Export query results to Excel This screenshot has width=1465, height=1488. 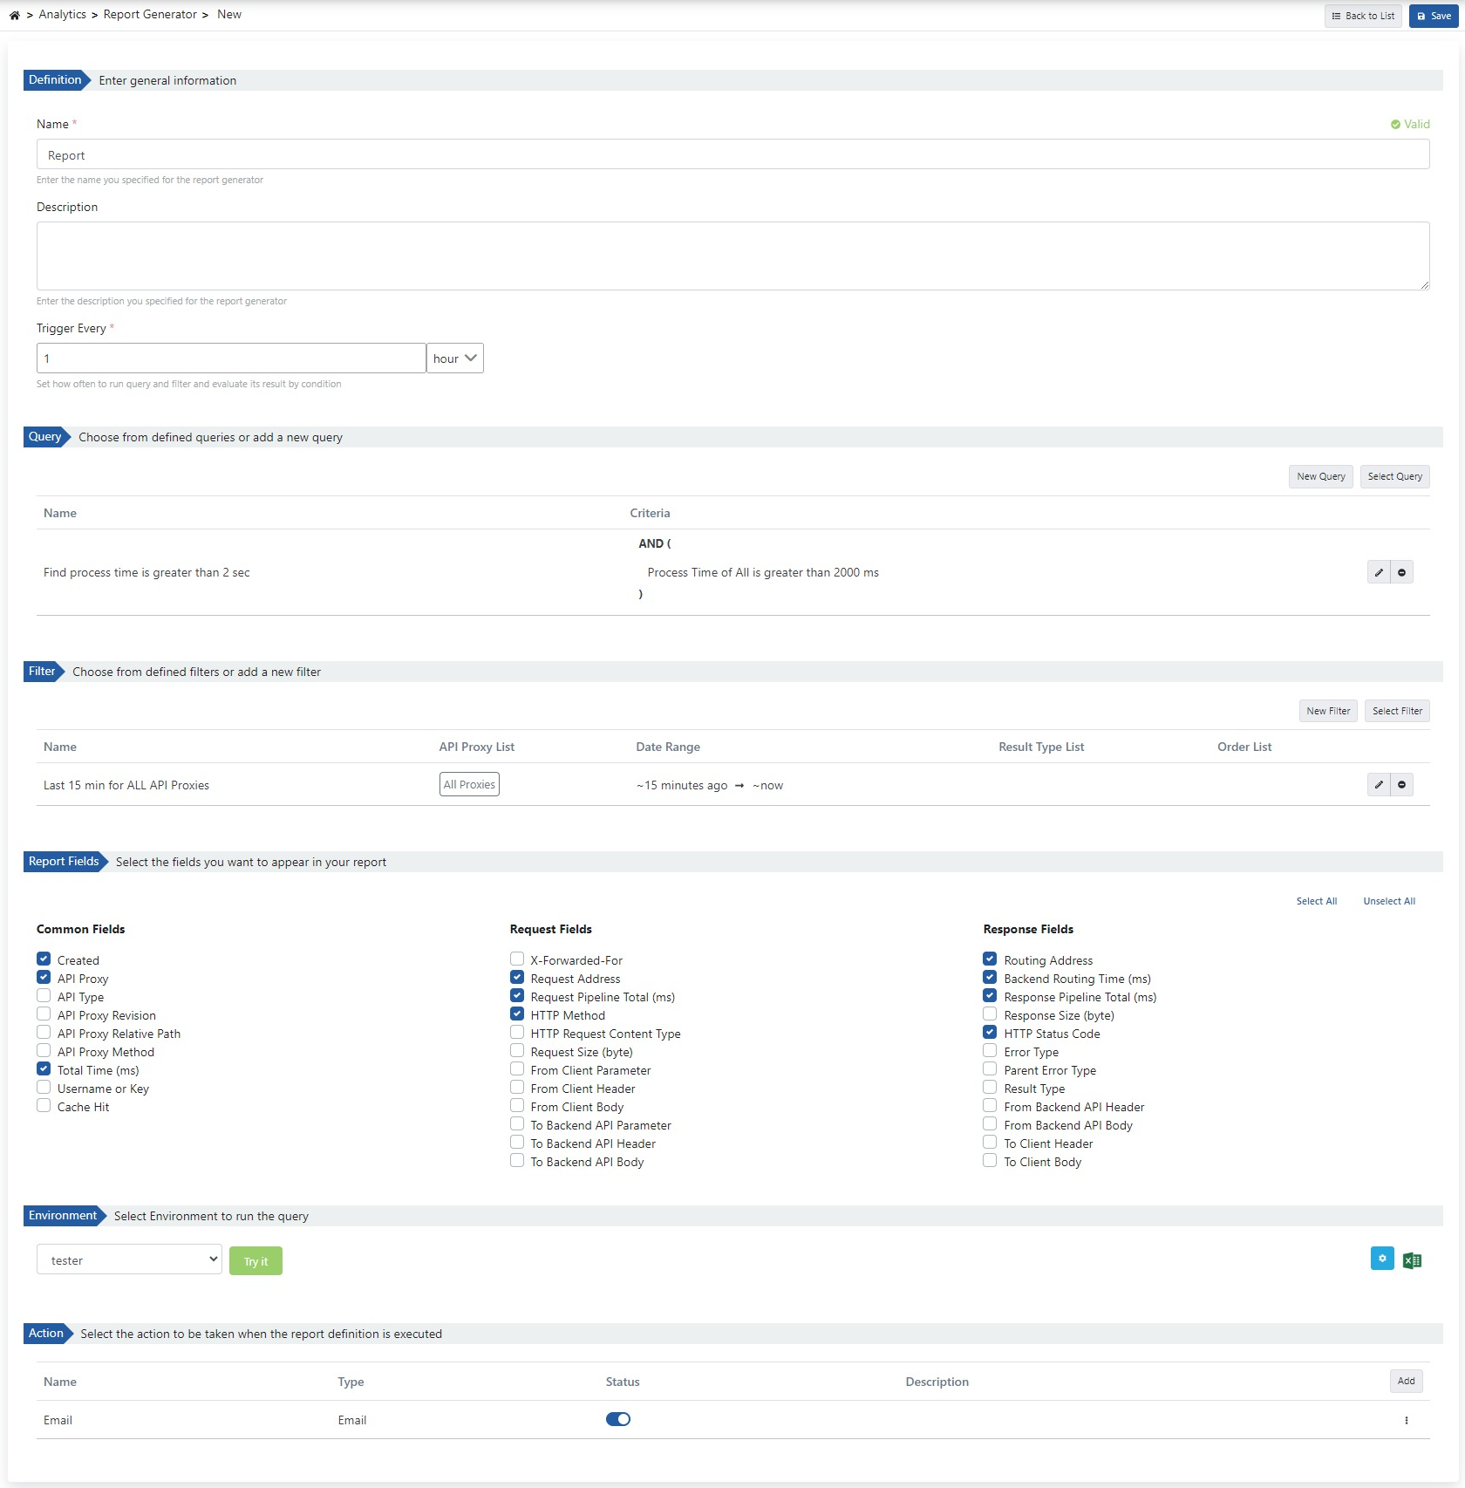[x=1413, y=1259]
